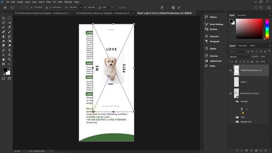
Task: Select the Move tool
Action: (x=3, y=18)
